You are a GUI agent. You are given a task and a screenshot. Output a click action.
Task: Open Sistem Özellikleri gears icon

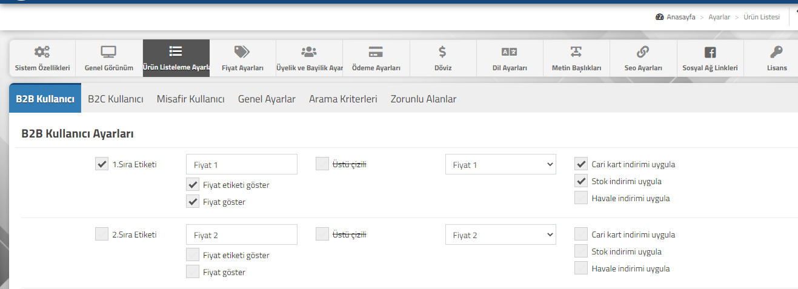(42, 52)
